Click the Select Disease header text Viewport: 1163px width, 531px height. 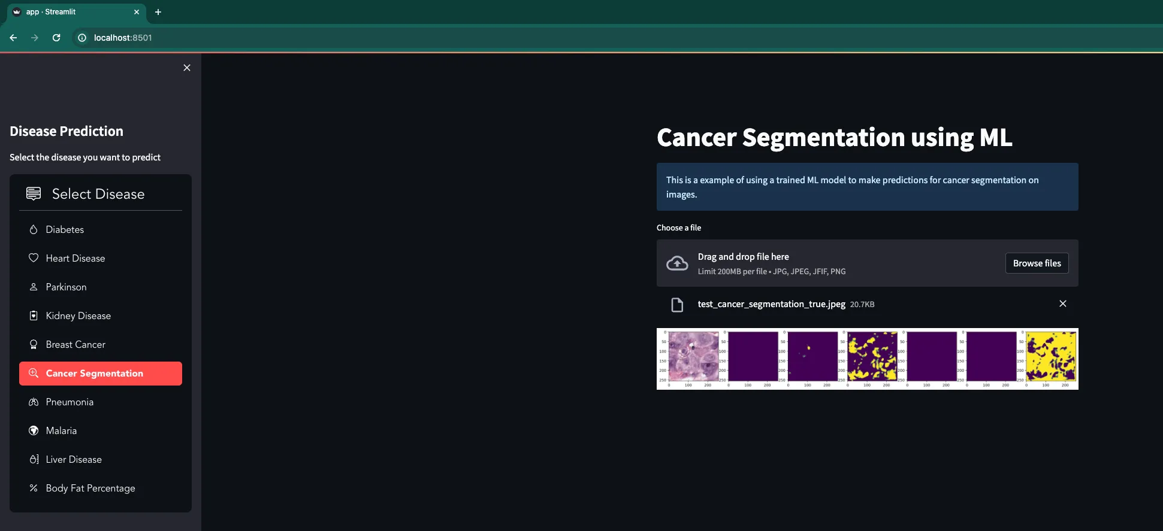pos(98,194)
